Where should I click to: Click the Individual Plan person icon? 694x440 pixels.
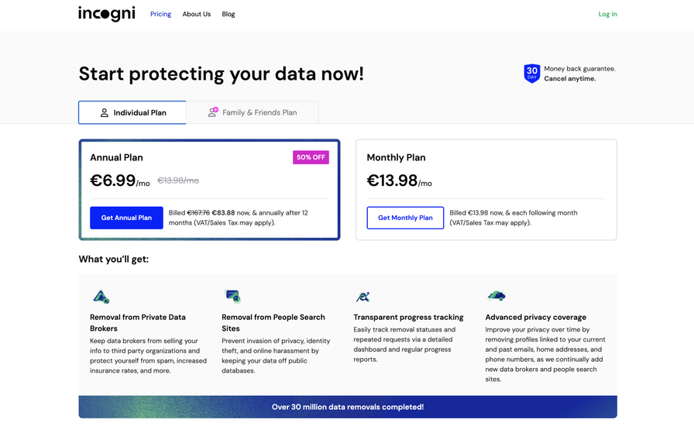tap(104, 113)
